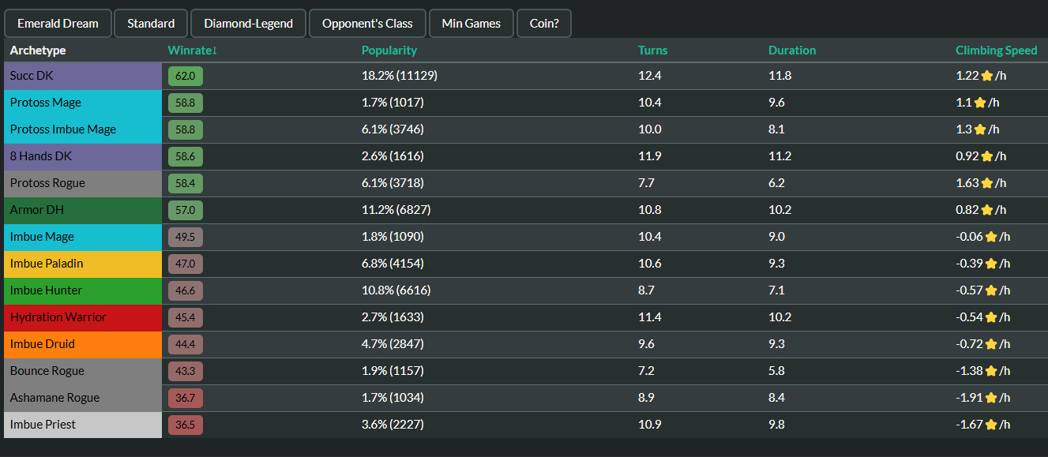Click the star icon in Succ DK row
This screenshot has width=1048, height=457.
pos(986,76)
